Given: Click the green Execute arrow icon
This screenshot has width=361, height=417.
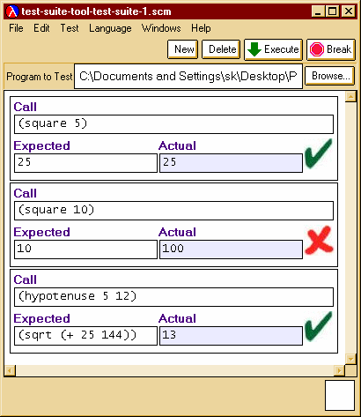Looking at the screenshot, I should click(x=254, y=49).
